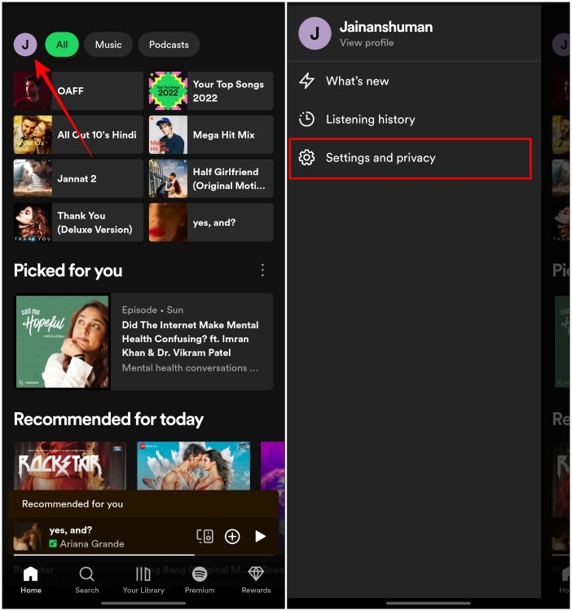Image resolution: width=572 pixels, height=611 pixels.
Task: Tap the device connect icon in the mini player
Action: coord(205,536)
